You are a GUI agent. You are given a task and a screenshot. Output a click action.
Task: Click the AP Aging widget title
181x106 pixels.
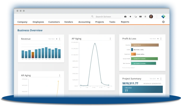(76, 39)
